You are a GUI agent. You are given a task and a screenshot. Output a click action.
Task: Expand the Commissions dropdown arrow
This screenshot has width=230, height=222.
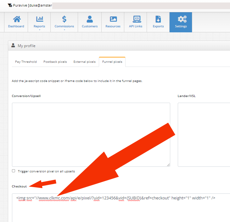click(x=65, y=30)
